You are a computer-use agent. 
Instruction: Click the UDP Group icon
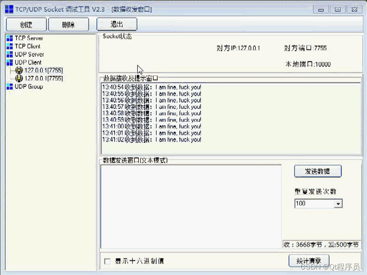click(x=10, y=86)
